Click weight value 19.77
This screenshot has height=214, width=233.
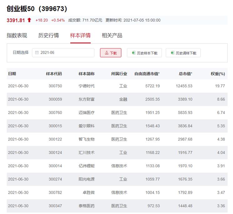tap(220, 86)
